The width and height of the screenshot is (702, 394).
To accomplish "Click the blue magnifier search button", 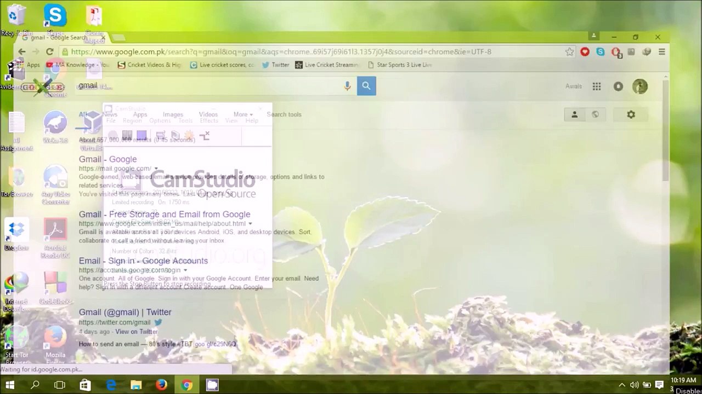I will (x=366, y=85).
